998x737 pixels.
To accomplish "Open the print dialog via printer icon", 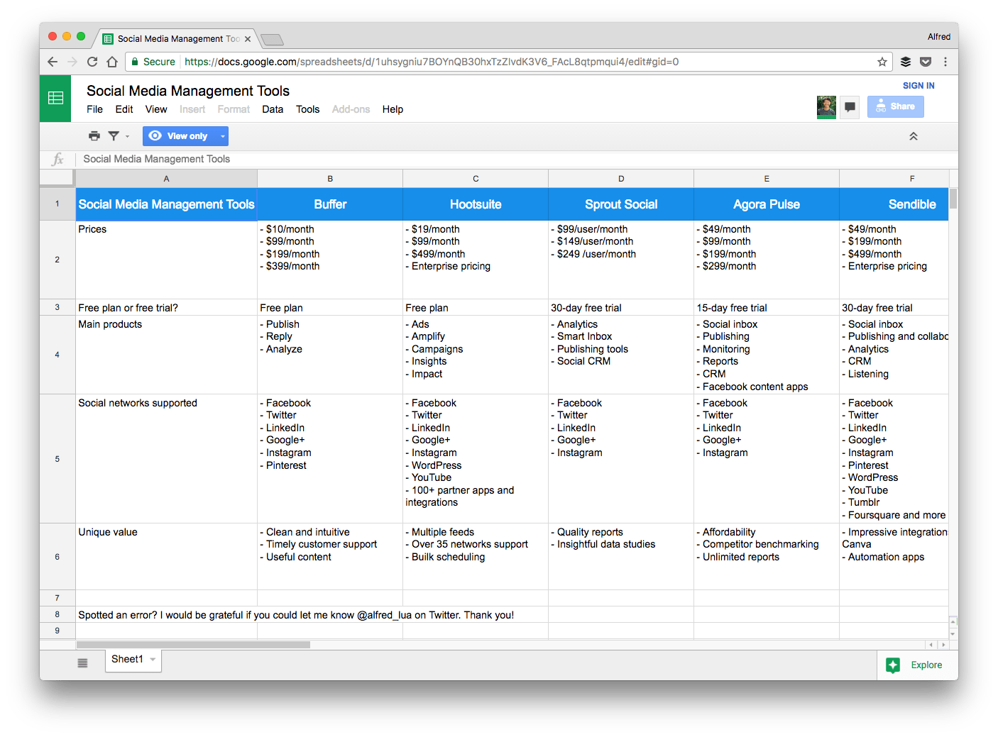I will click(94, 135).
